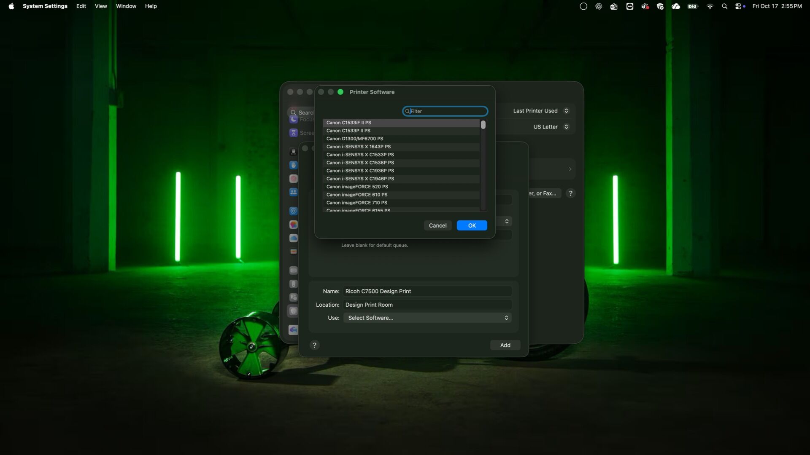The width and height of the screenshot is (810, 455).
Task: Open Privacy & Security hand icon
Action: pyautogui.click(x=294, y=165)
